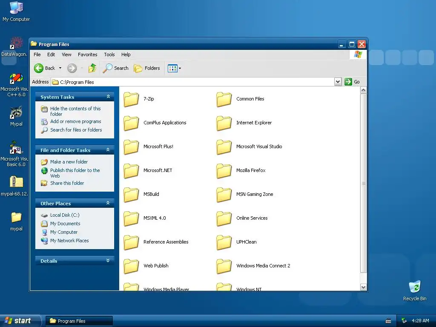Open the Search pane
Viewport: 436px width, 327px height.
click(x=116, y=68)
